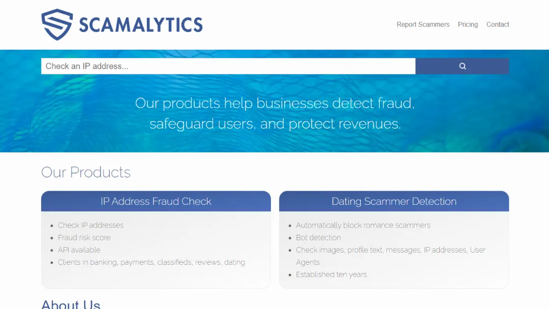The image size is (549, 309).
Task: Click the magnifying glass search icon
Action: 462,66
